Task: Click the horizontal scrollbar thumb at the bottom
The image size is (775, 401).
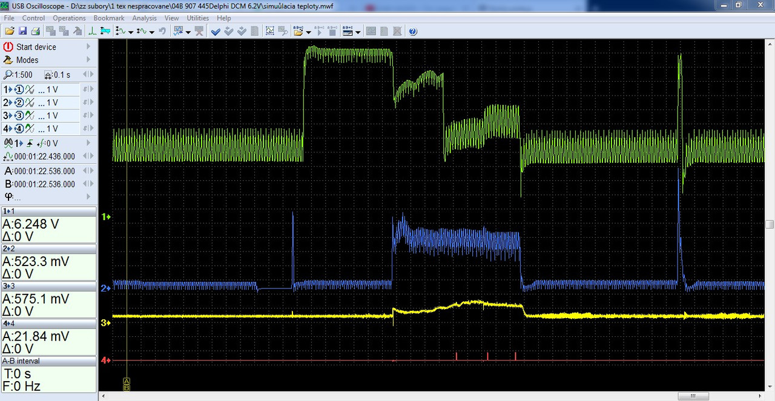Action: [693, 396]
